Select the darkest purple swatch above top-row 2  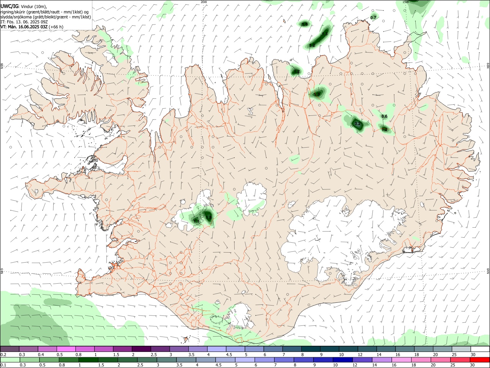click(141, 349)
